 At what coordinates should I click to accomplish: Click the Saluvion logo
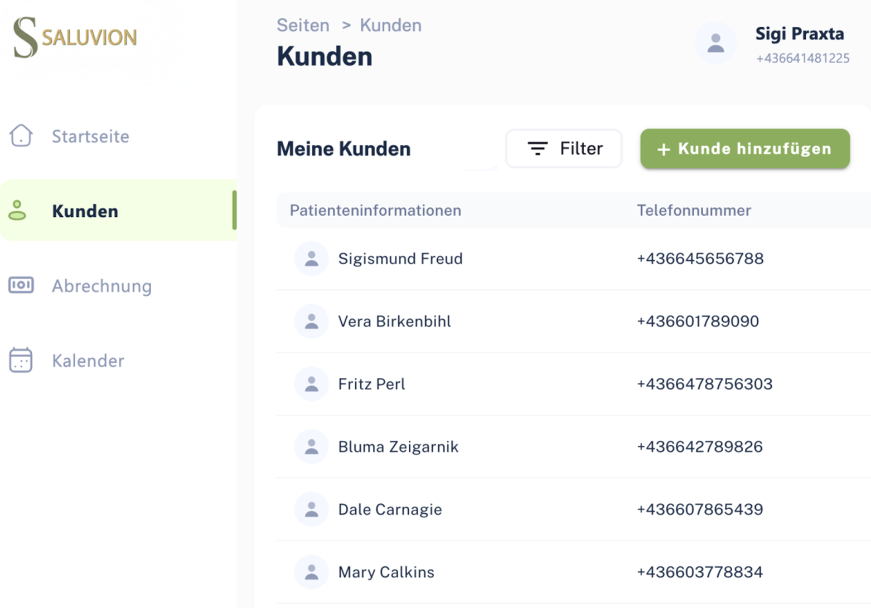pos(75,37)
